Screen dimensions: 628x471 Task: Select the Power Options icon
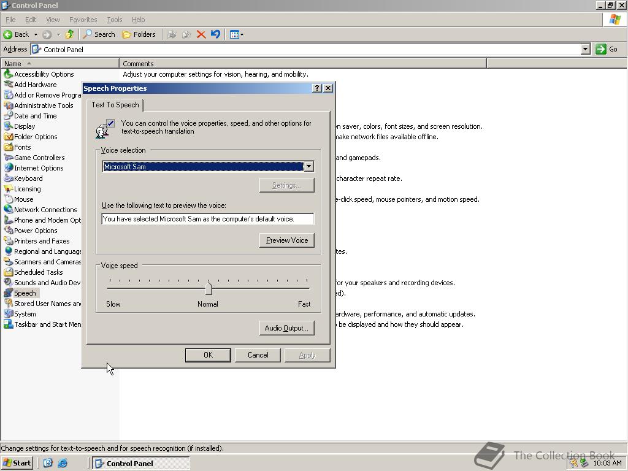(9, 231)
